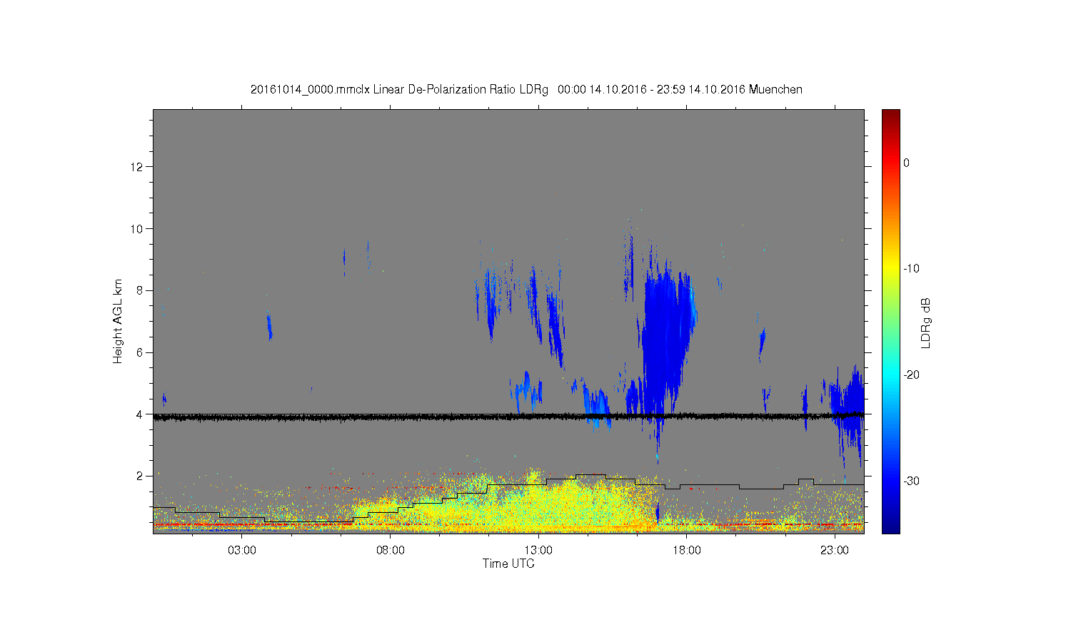This screenshot has height=642, width=1071.
Task: Click the height axis tick label 2
Action: click(x=140, y=477)
